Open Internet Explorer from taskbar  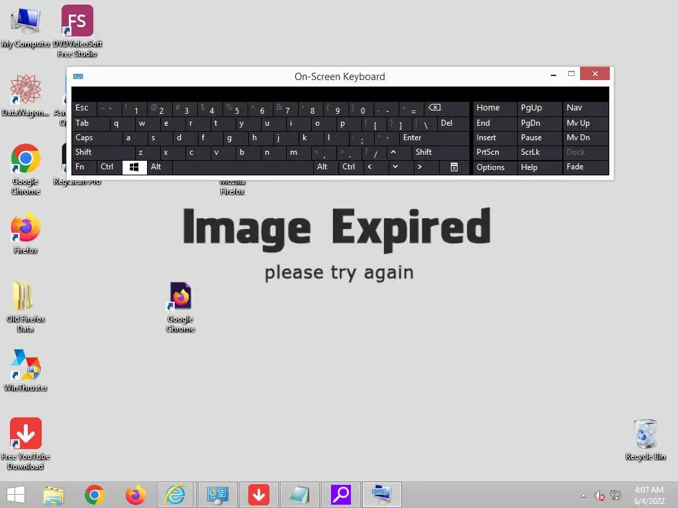[176, 495]
